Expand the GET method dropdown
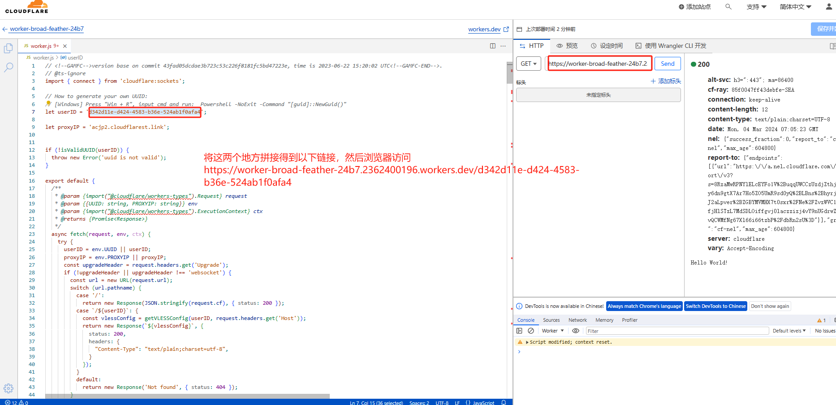836x405 pixels. pyautogui.click(x=529, y=64)
